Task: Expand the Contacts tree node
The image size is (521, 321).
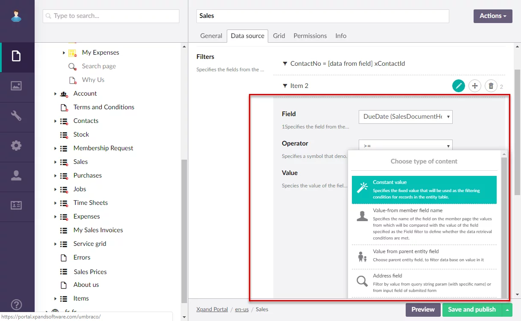Action: tap(55, 121)
